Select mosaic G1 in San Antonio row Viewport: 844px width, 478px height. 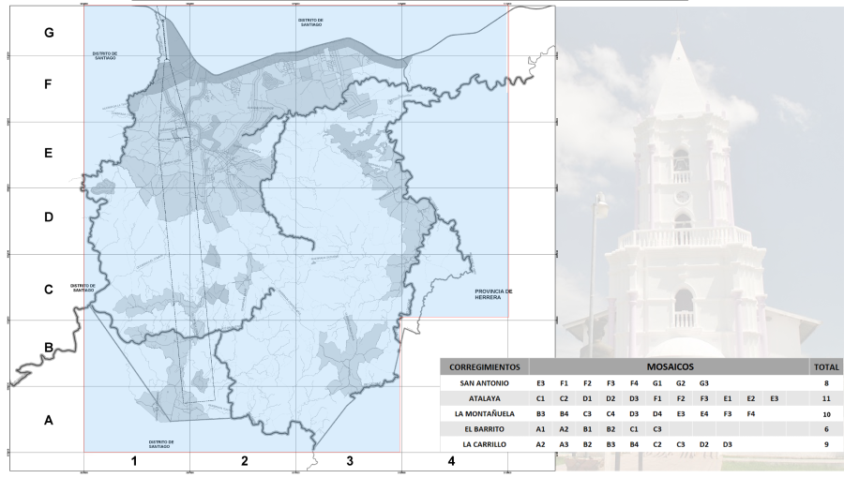tap(657, 382)
